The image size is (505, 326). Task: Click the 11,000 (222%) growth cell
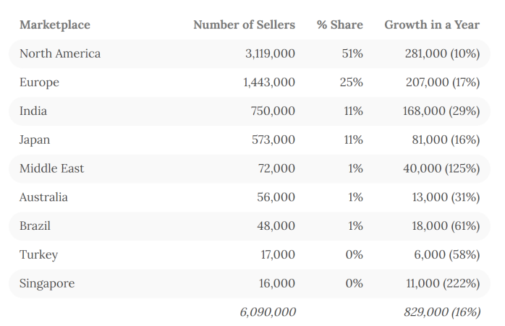coord(441,283)
